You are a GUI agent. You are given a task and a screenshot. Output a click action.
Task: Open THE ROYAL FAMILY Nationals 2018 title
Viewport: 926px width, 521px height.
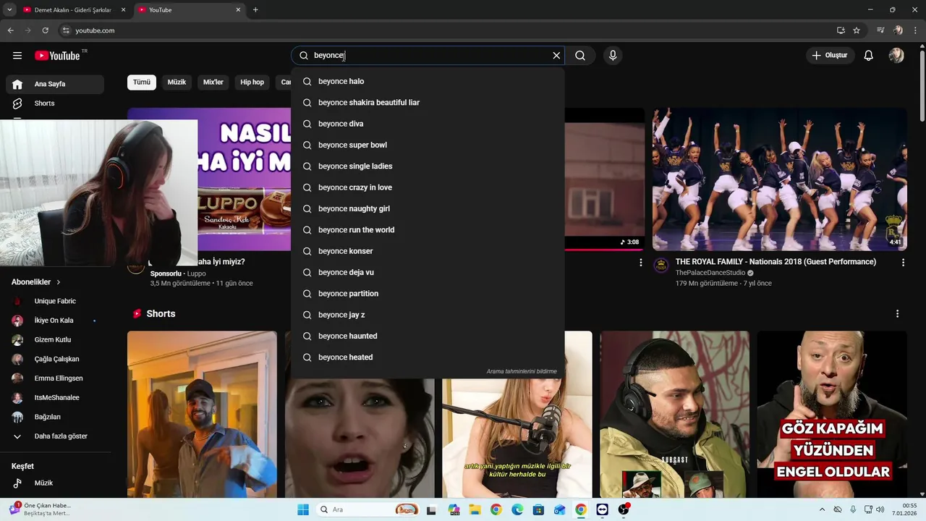coord(776,262)
